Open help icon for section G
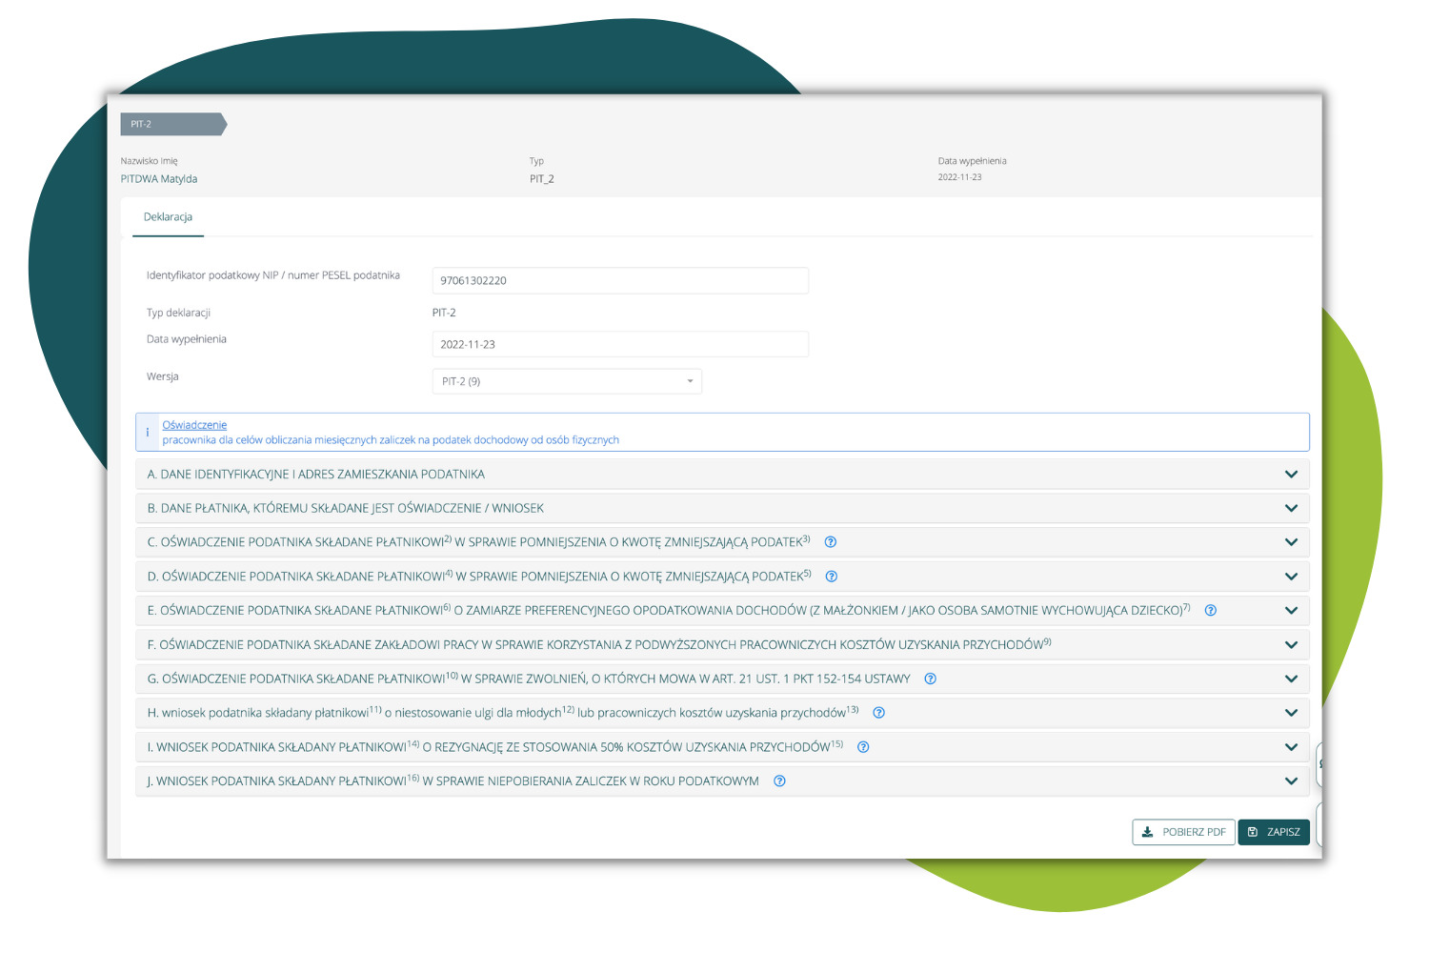The width and height of the screenshot is (1429, 953). point(930,679)
